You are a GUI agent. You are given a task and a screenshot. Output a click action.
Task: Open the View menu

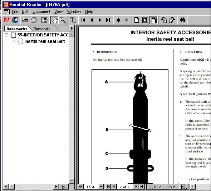point(58,11)
